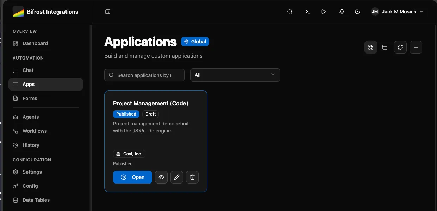Refresh the applications list
Image resolution: width=437 pixels, height=211 pixels.
pyautogui.click(x=400, y=47)
